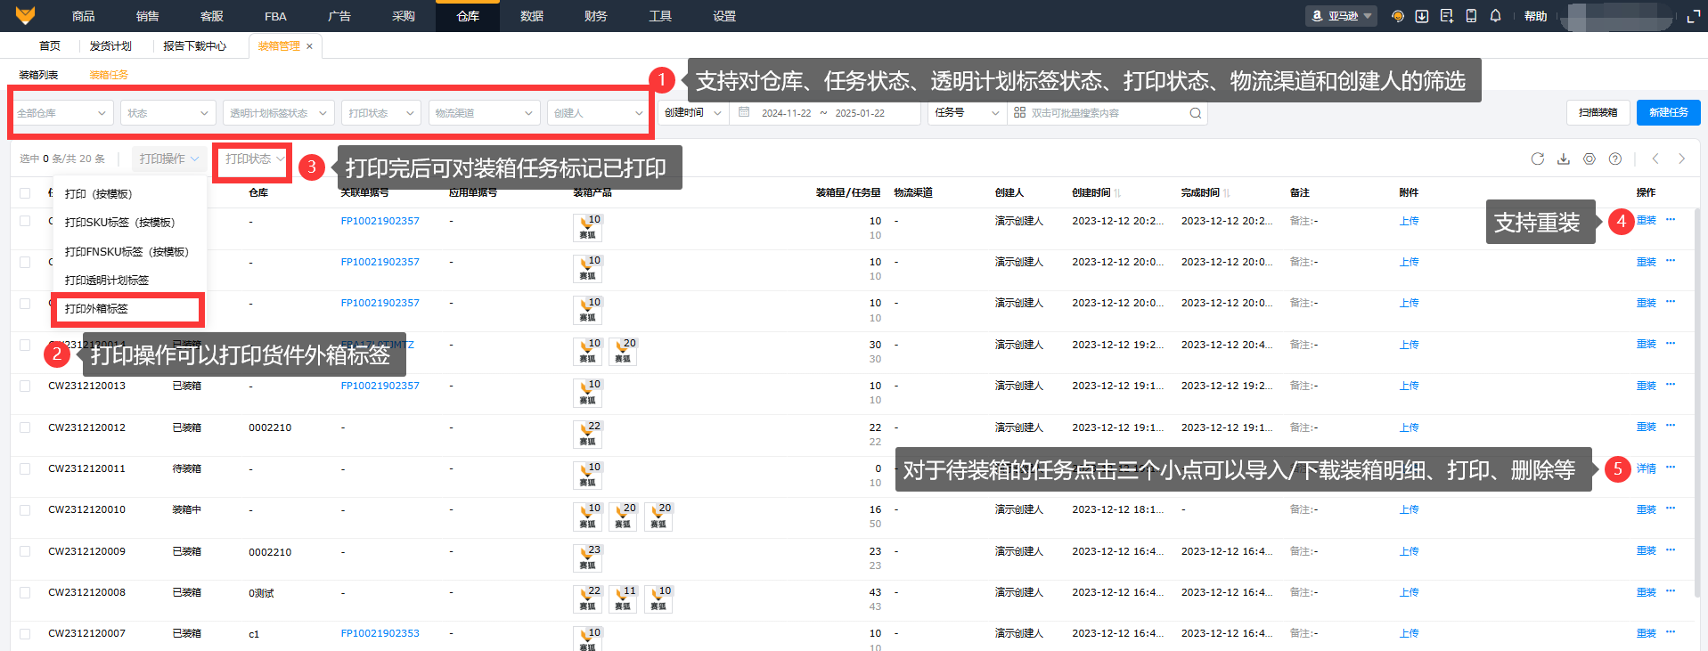
Task: Click more options dots for CW2312120013
Action: point(1671,385)
